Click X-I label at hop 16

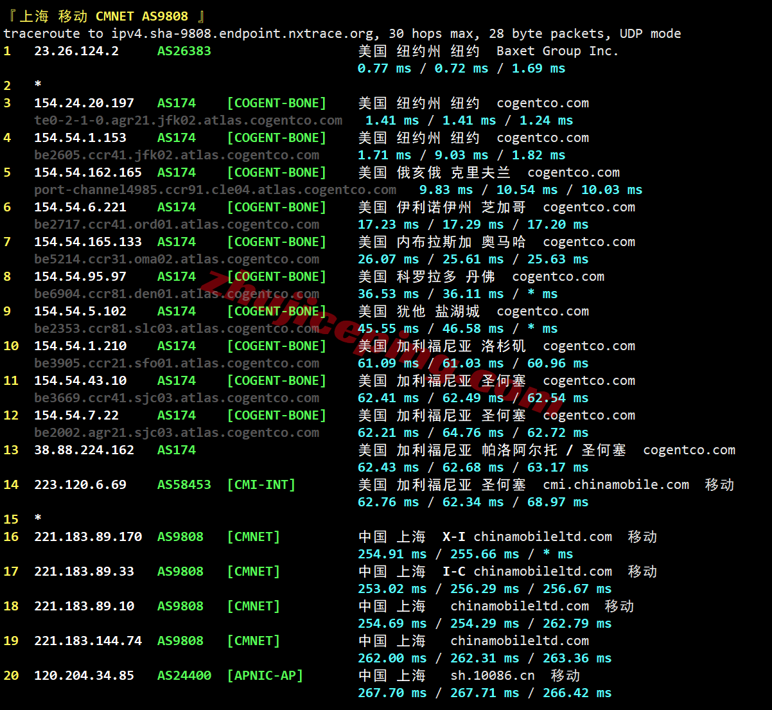[x=454, y=537]
